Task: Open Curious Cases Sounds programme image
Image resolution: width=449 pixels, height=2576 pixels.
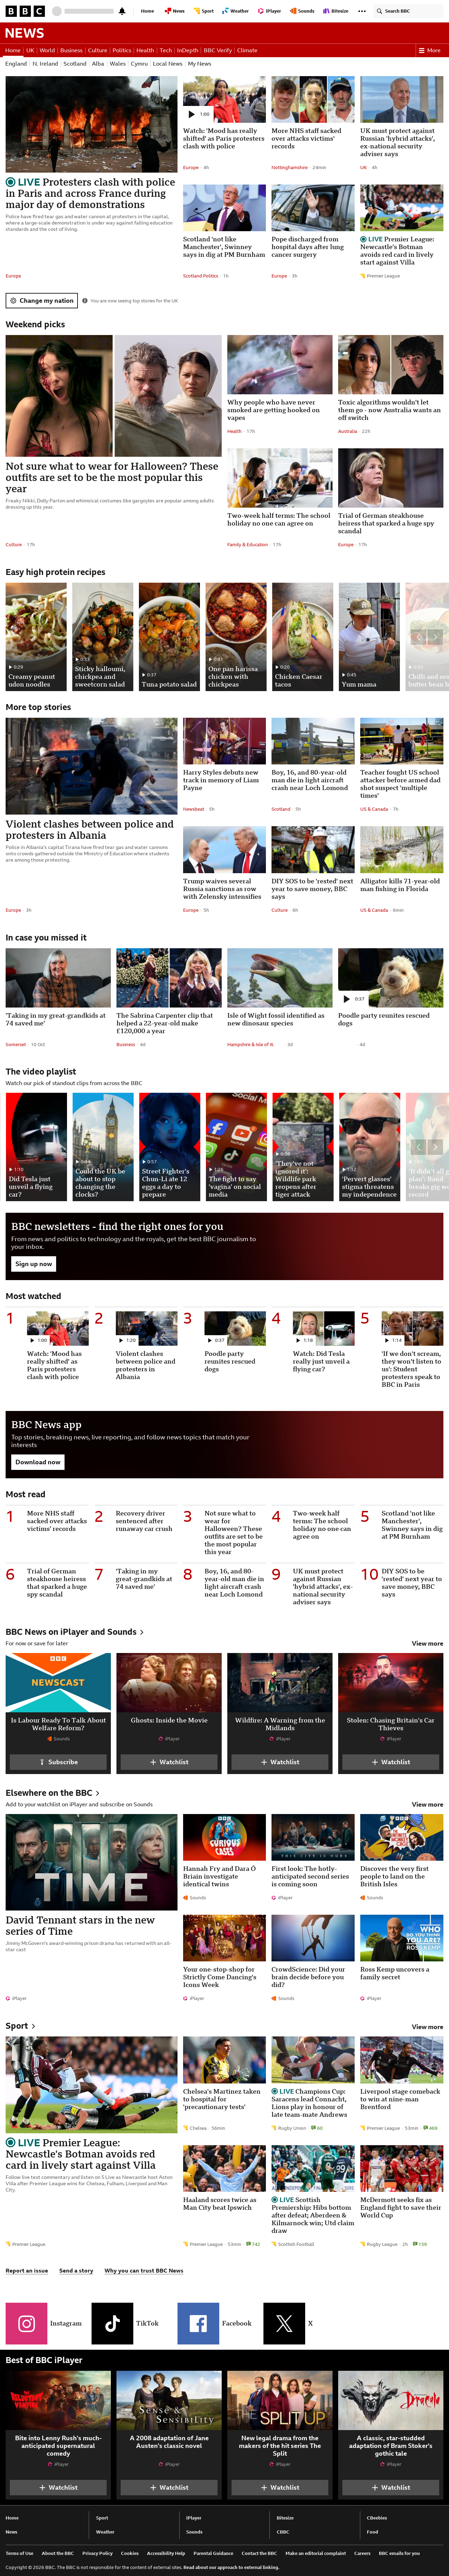Action: (x=225, y=1837)
